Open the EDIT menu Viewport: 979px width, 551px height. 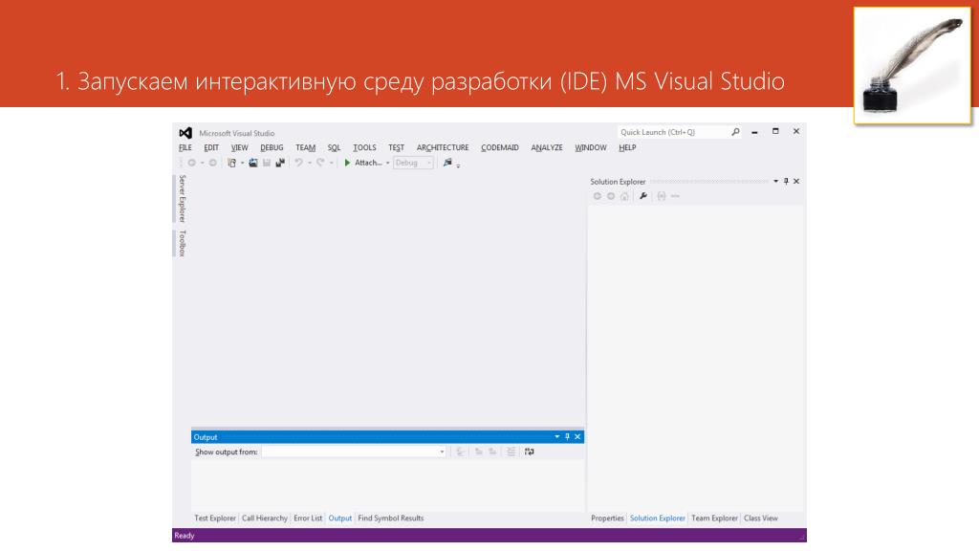pyautogui.click(x=211, y=148)
